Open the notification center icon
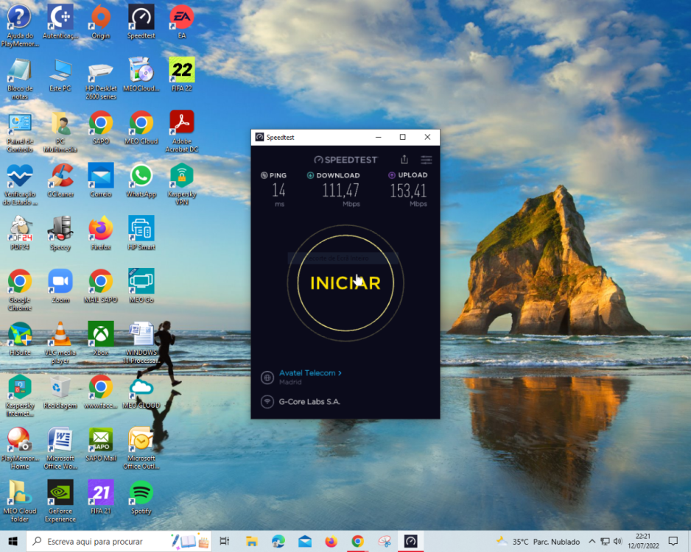The width and height of the screenshot is (691, 552). (x=673, y=542)
